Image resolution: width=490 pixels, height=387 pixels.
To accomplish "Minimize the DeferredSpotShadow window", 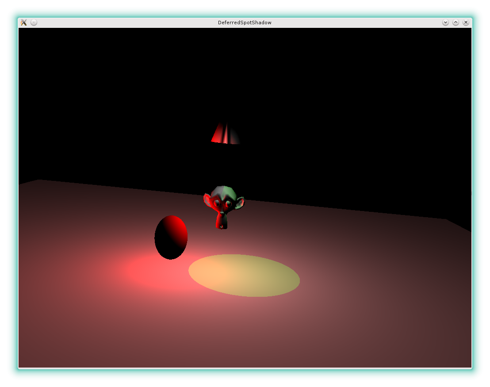I will pos(446,23).
